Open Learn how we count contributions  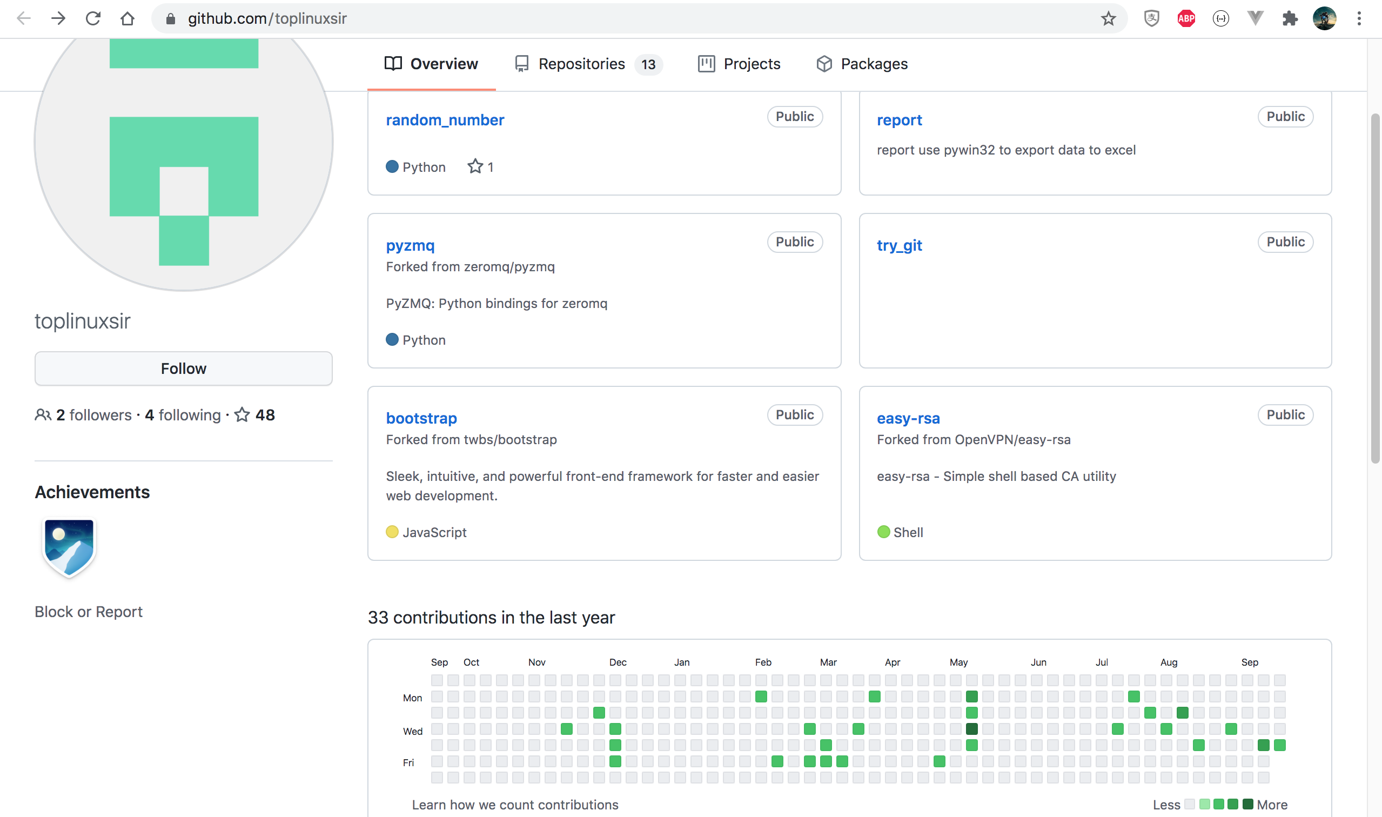point(515,805)
